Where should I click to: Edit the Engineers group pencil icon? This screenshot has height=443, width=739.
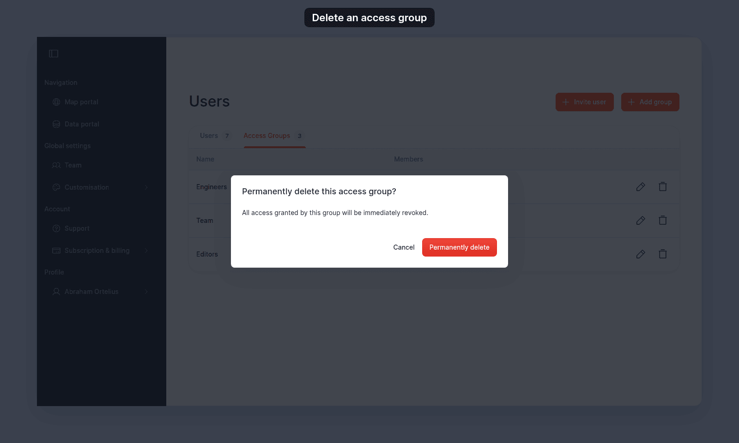[641, 187]
